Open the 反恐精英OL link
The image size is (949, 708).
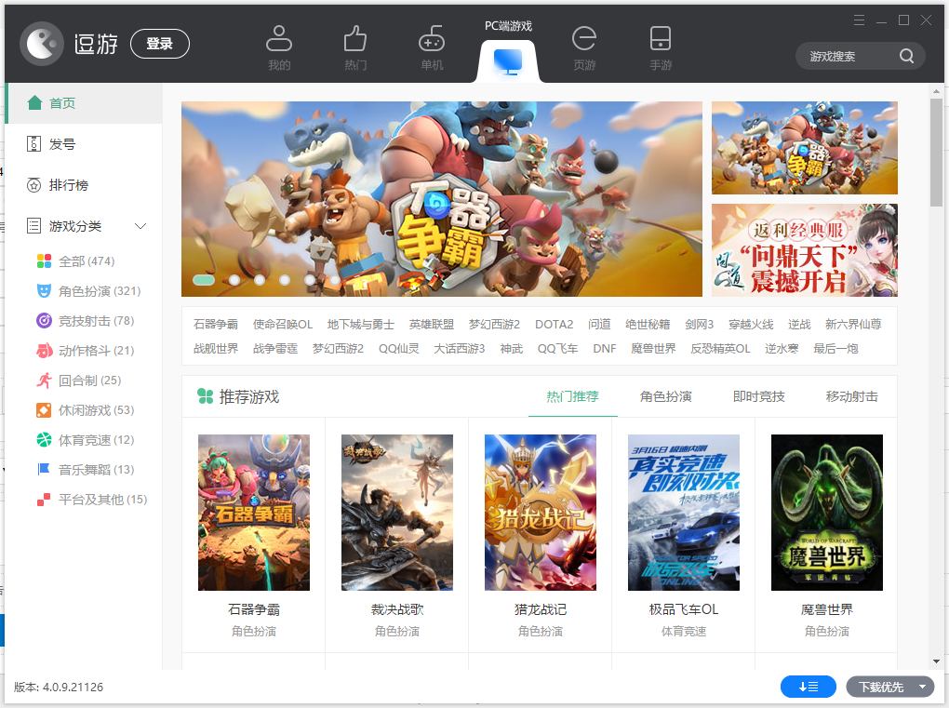(720, 349)
